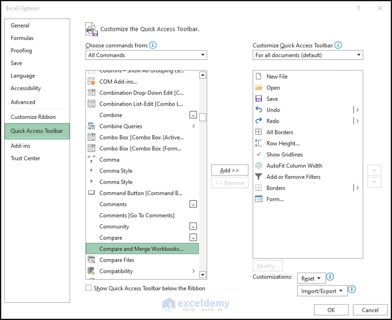The height and width of the screenshot is (320, 392).
Task: Click the Move Up arrow button
Action: coord(374,170)
